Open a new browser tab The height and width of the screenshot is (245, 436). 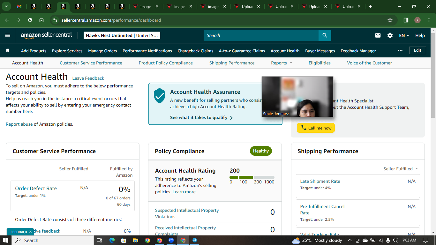click(x=371, y=6)
